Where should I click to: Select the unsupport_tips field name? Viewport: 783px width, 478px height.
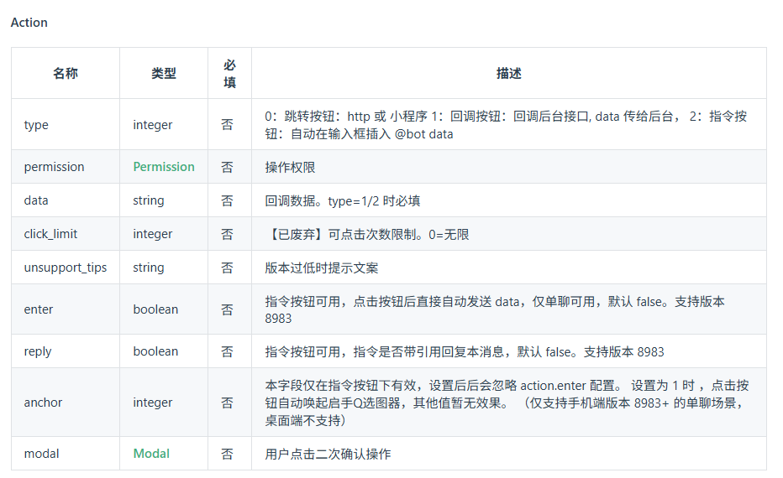(66, 268)
